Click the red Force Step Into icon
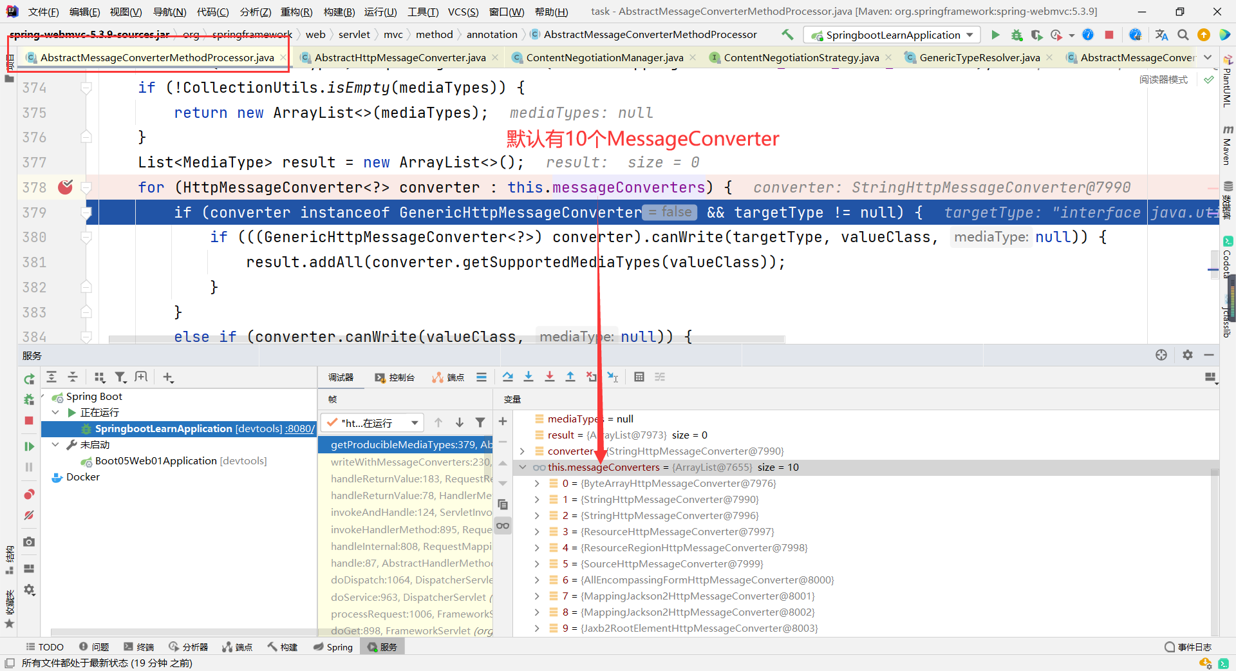The height and width of the screenshot is (671, 1236). 550,377
